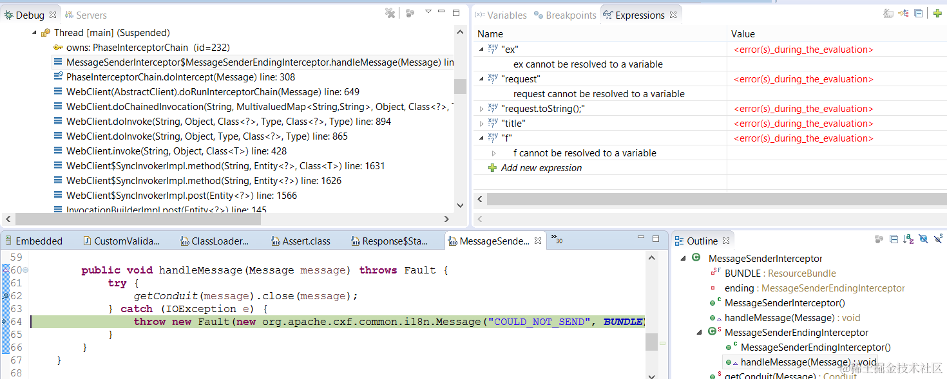The width and height of the screenshot is (947, 379).
Task: Toggle Hide Fields in Outline
Action: (924, 239)
